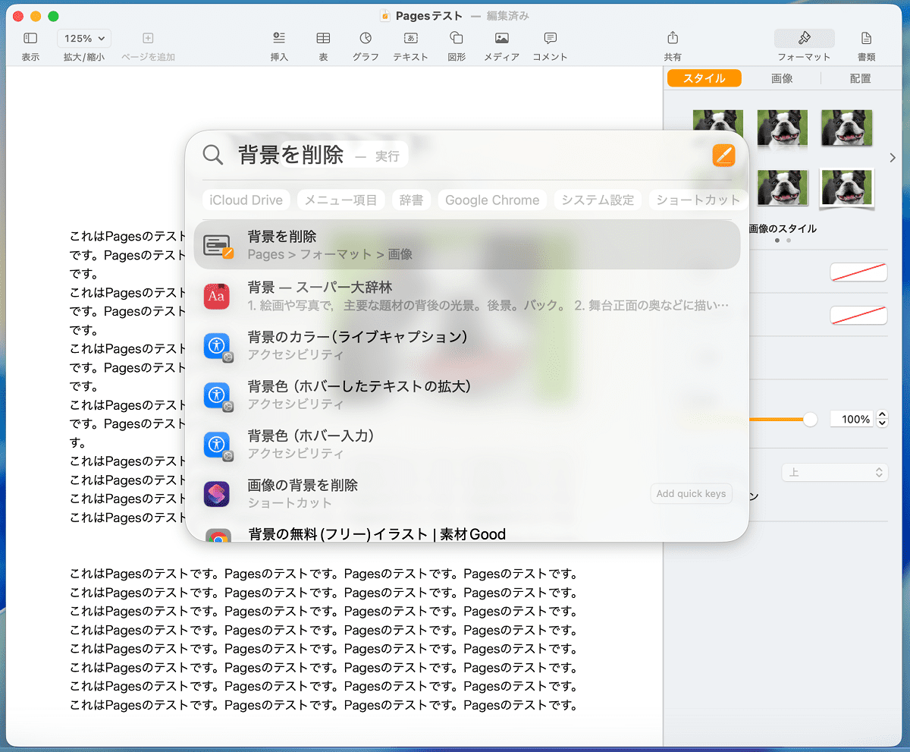Switch to the 画像 tab
910x752 pixels.
click(x=782, y=78)
